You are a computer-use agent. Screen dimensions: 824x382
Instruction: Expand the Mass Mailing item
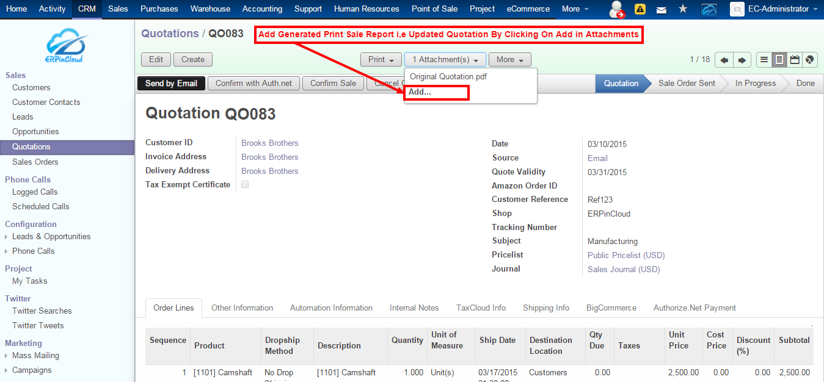35,355
